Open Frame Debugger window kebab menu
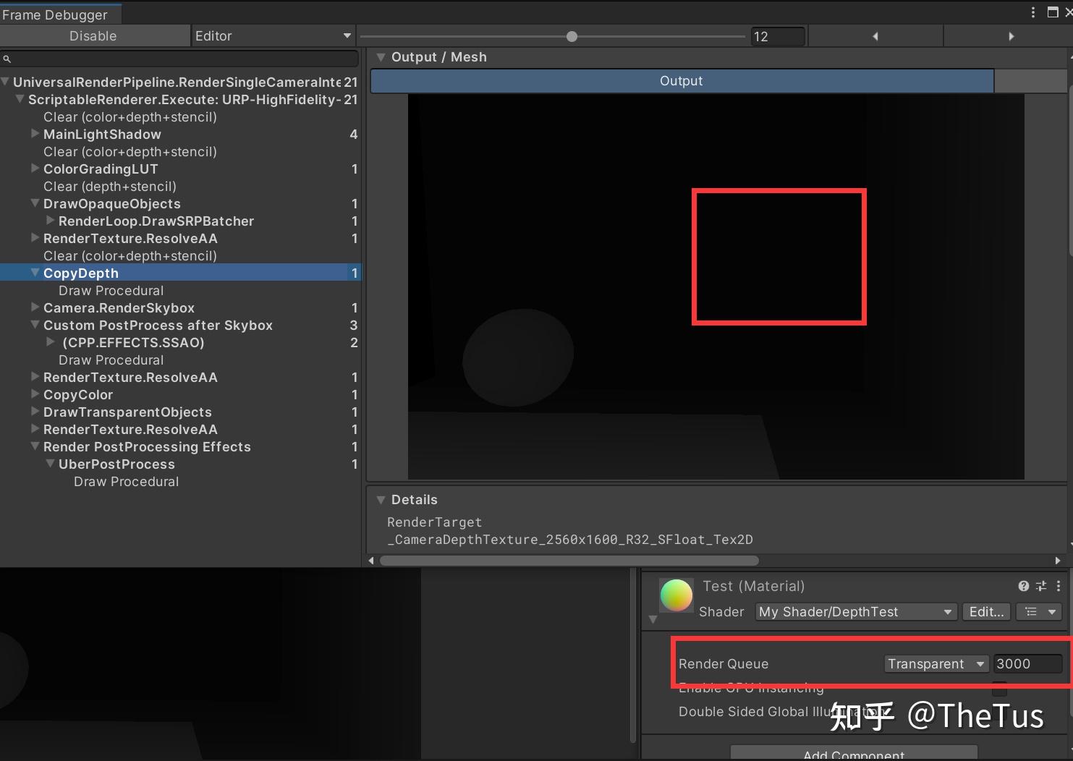 click(x=1033, y=12)
